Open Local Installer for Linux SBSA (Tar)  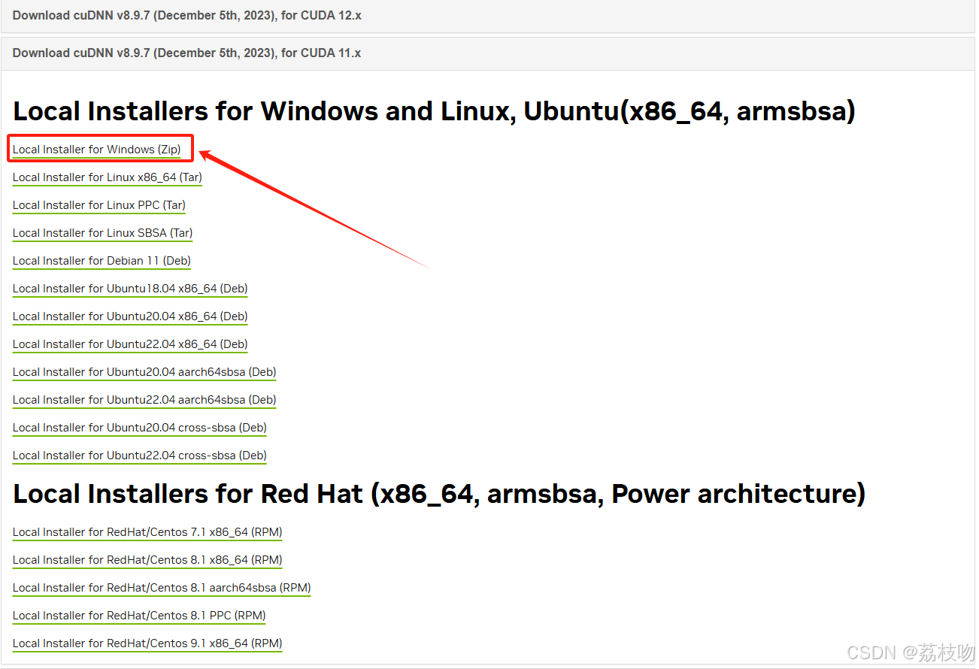(x=103, y=233)
